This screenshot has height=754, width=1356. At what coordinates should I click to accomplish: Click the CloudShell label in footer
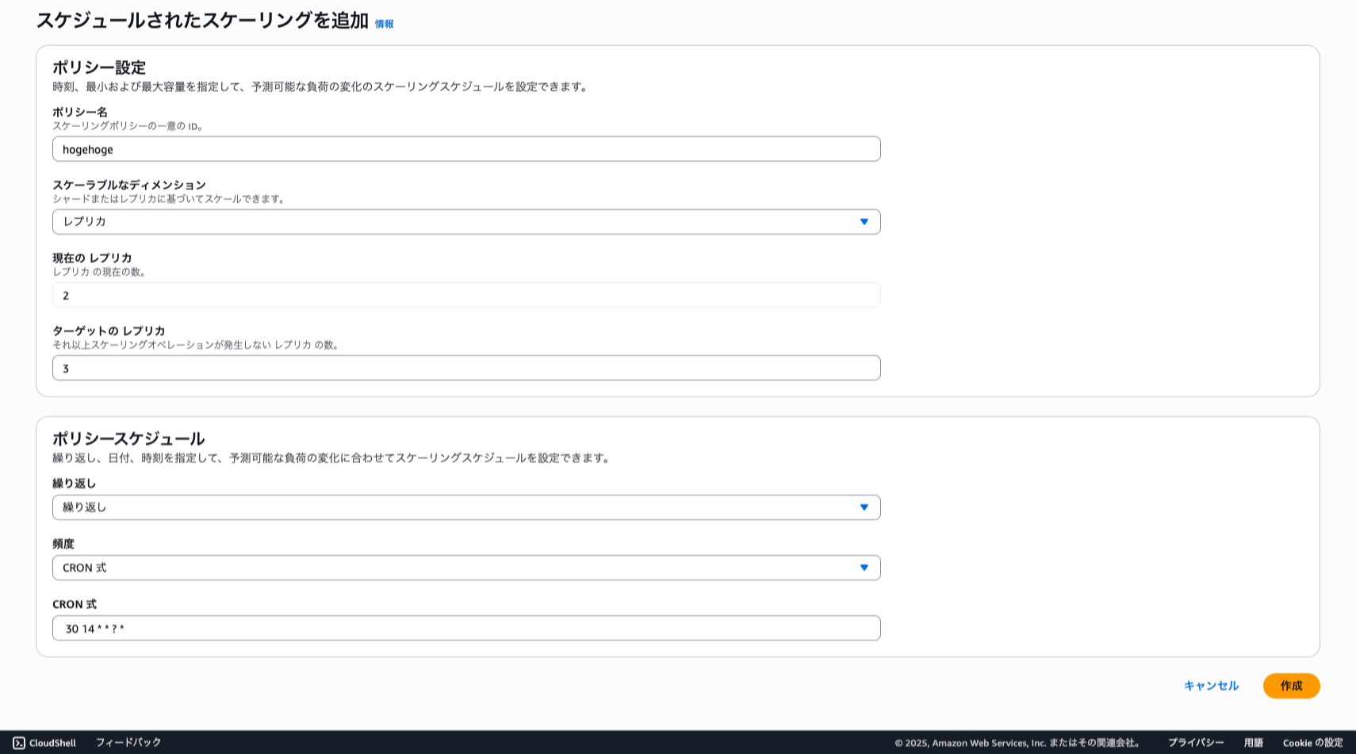pos(52,743)
